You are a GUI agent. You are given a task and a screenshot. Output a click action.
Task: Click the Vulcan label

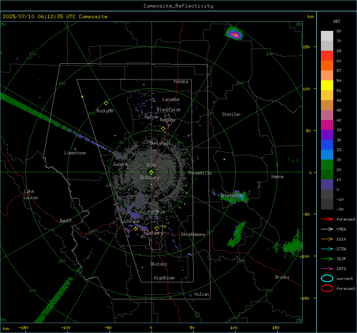click(202, 294)
